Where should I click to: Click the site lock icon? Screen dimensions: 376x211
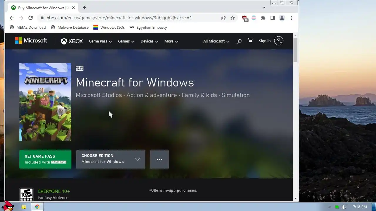point(42,18)
